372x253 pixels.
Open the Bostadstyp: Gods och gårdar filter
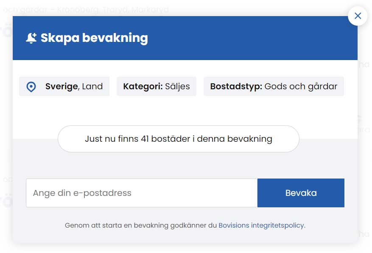[x=274, y=86]
